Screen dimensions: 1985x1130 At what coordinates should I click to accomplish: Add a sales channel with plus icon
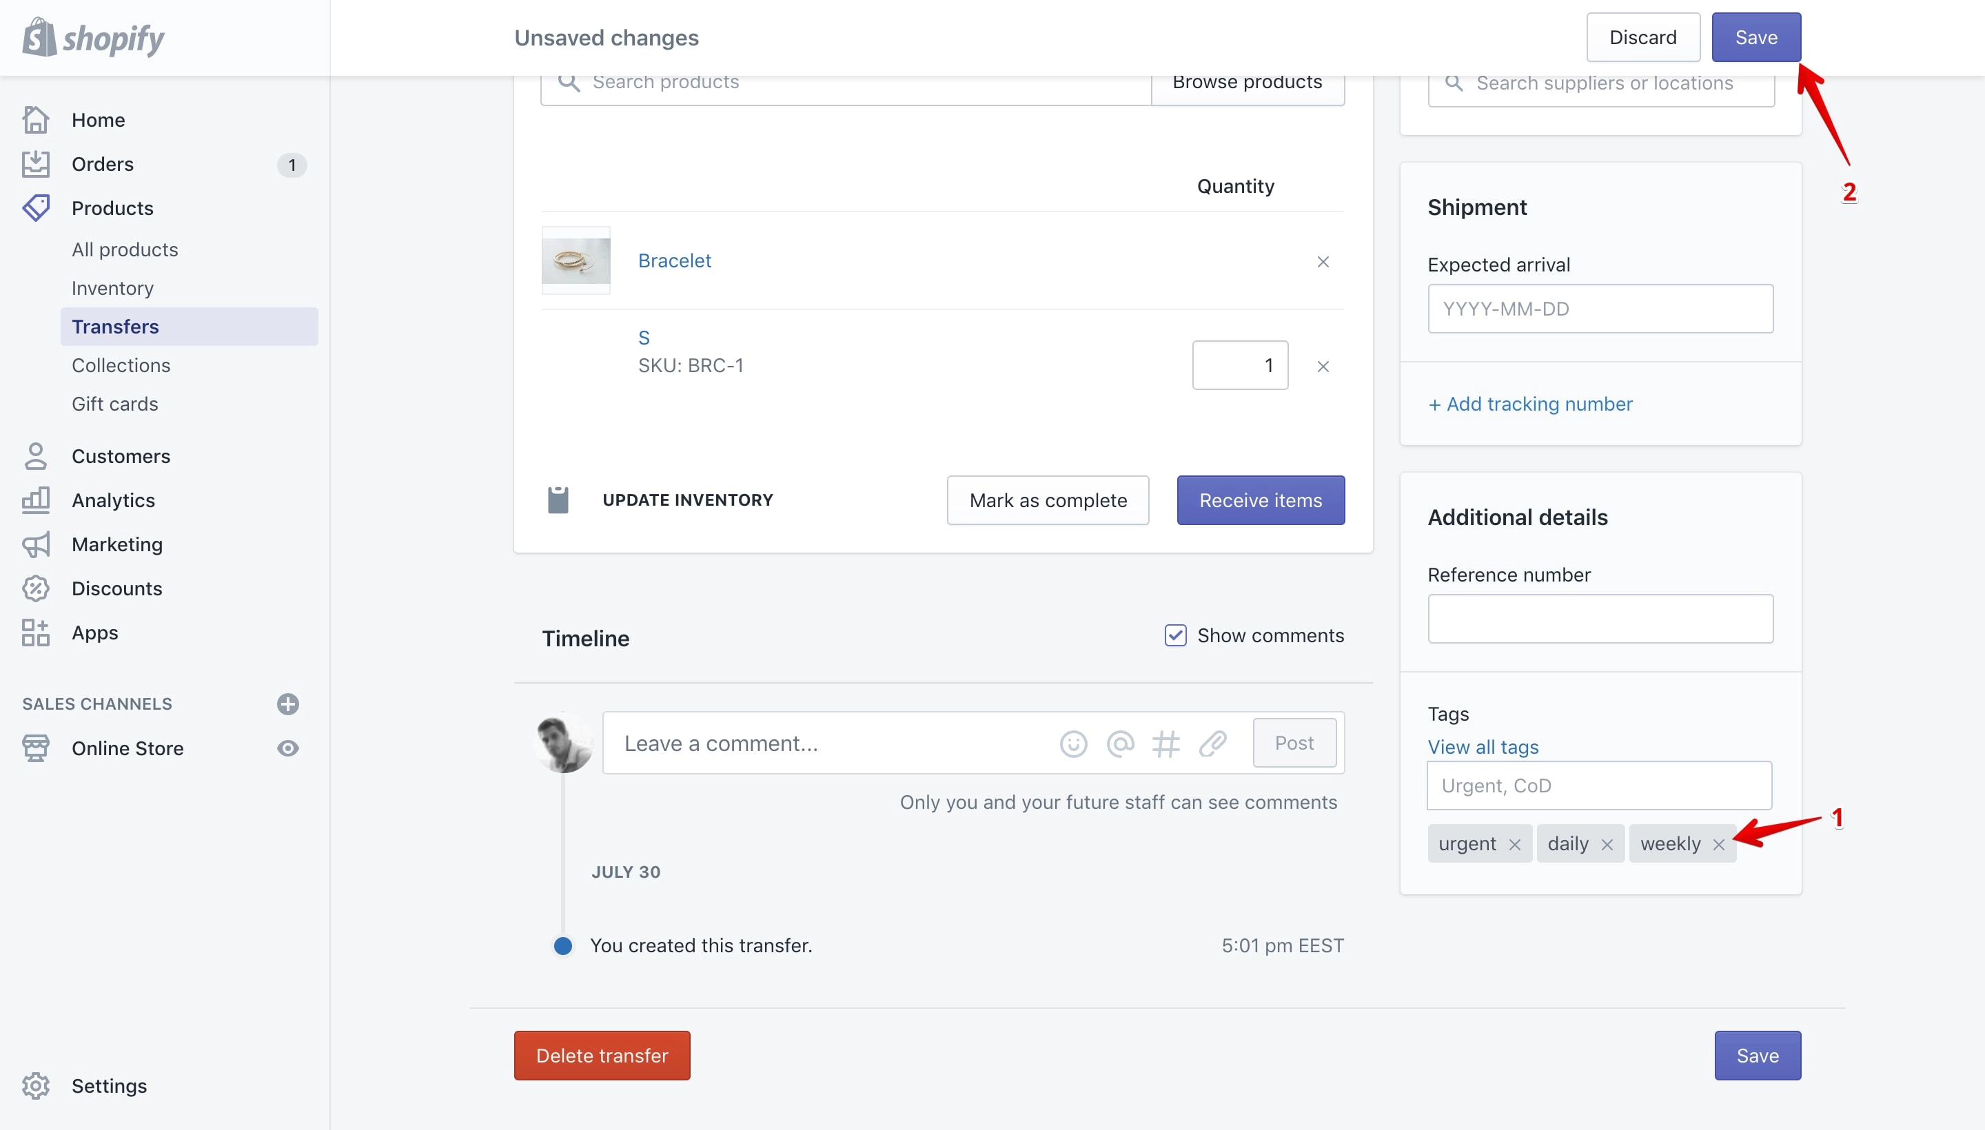point(288,704)
